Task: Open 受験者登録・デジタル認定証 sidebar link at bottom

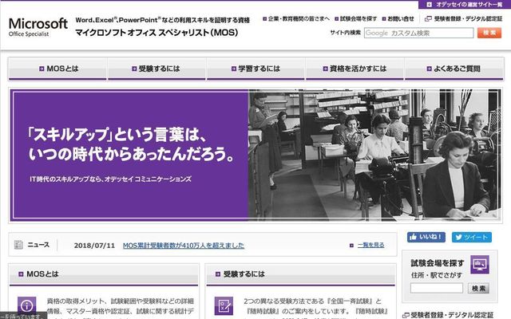Action: [448, 315]
